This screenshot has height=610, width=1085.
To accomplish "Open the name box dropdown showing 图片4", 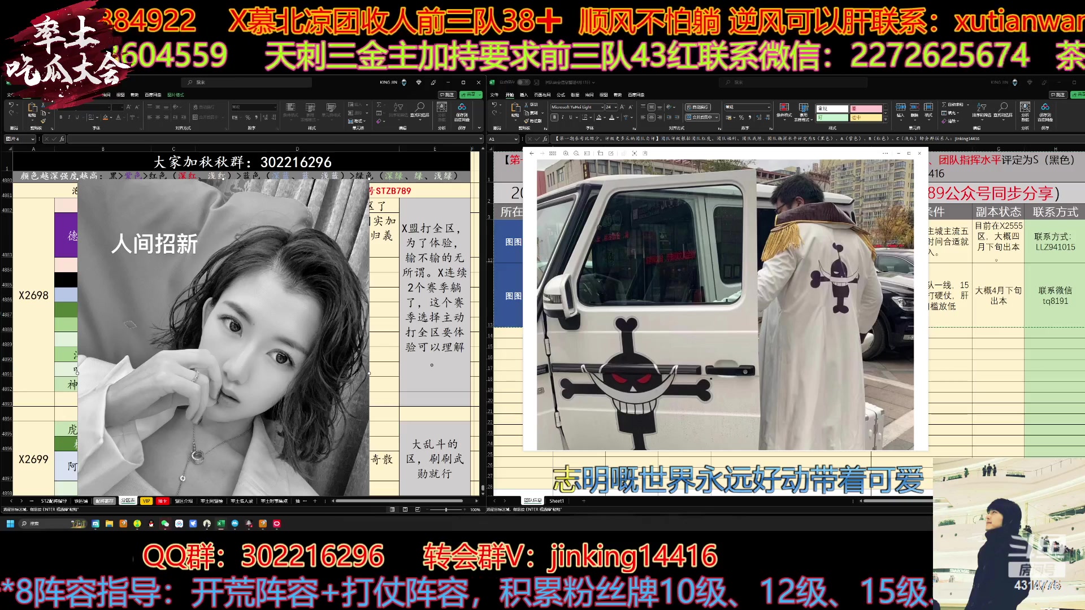I will pos(33,138).
